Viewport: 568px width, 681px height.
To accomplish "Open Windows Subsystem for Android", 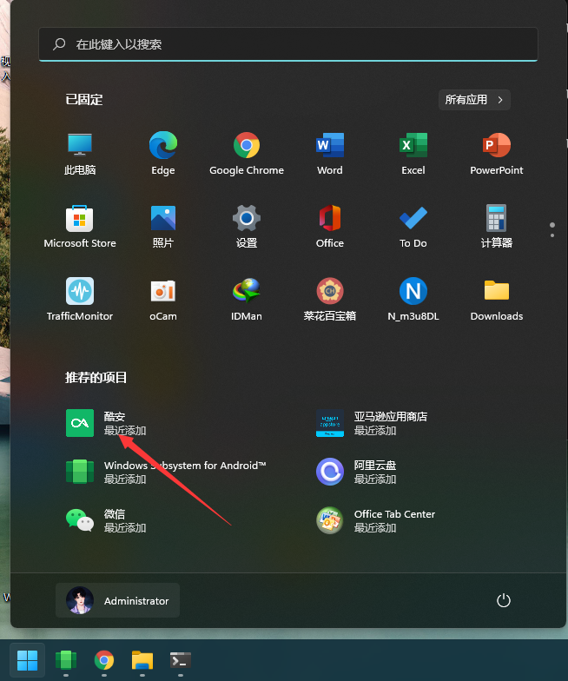I will point(166,472).
